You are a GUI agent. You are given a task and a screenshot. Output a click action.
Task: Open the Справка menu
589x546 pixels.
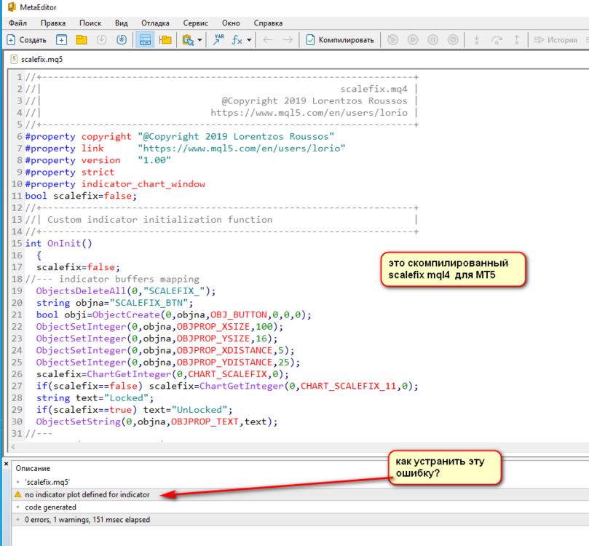tap(268, 23)
